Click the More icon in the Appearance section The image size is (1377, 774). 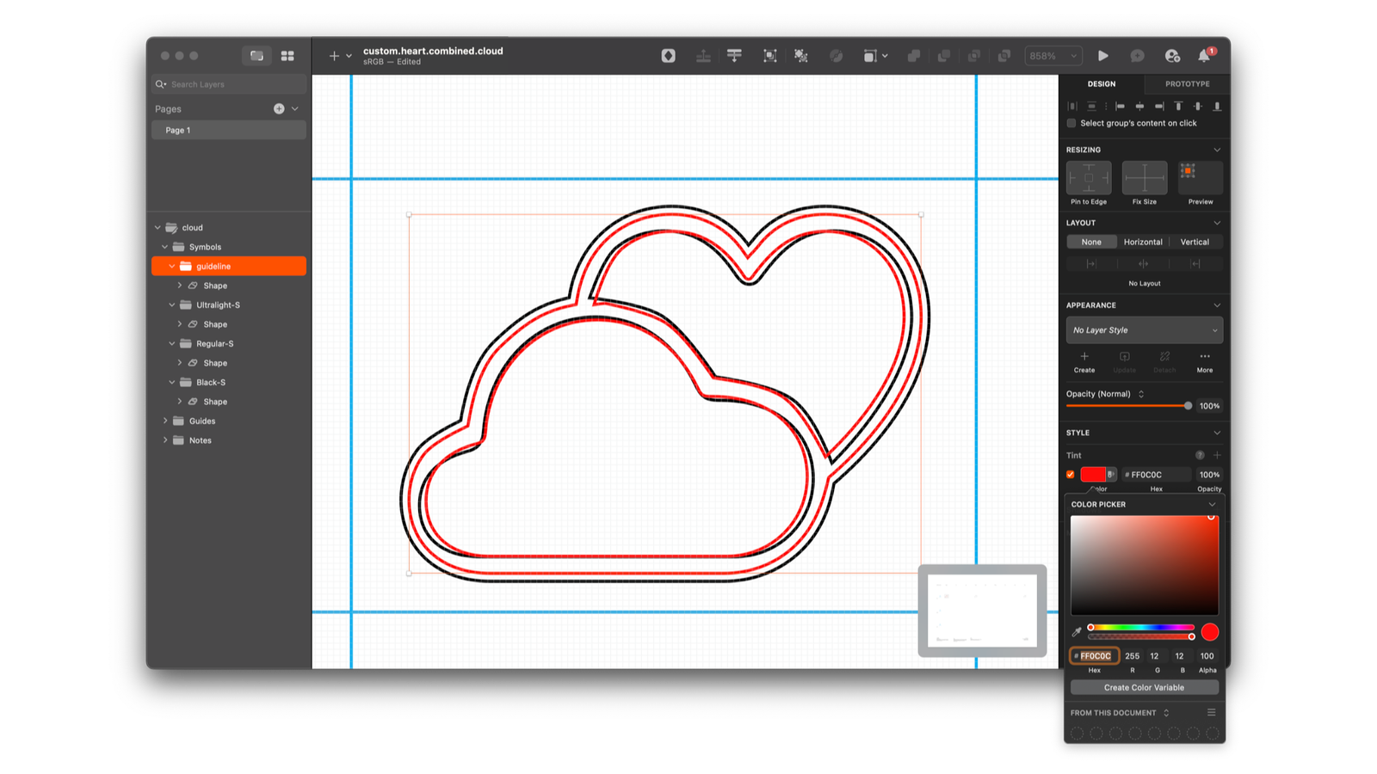click(1204, 356)
